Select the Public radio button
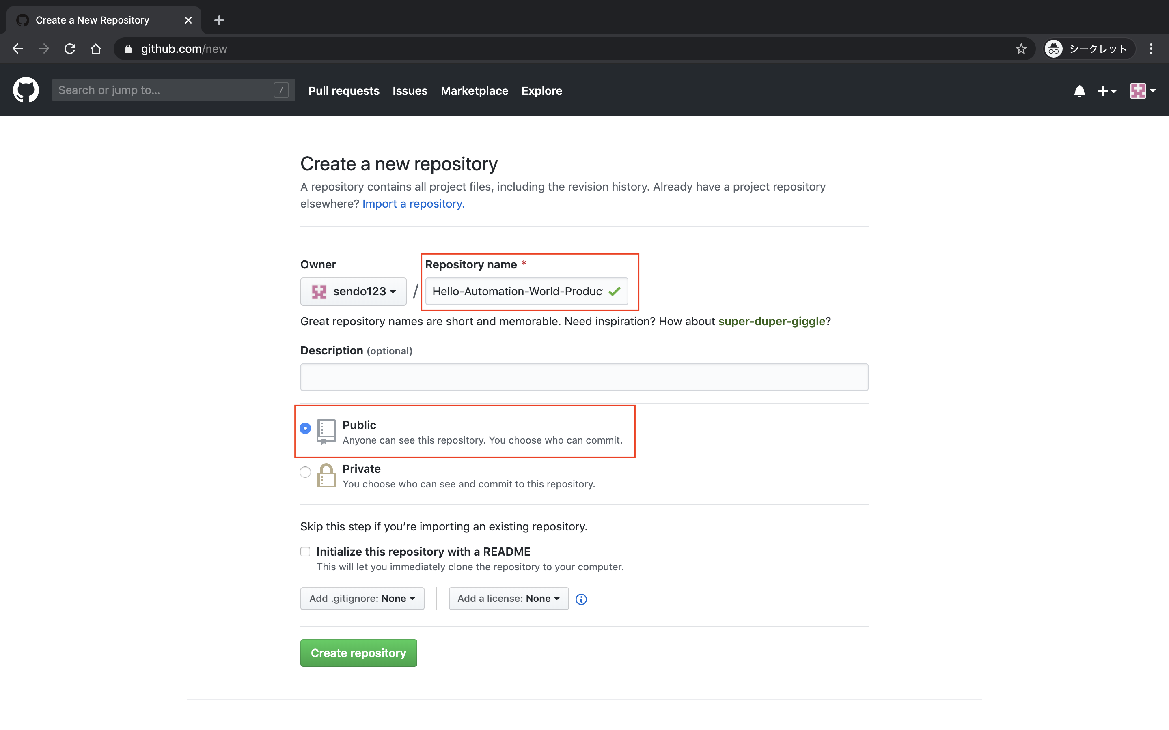1169x730 pixels. coord(305,428)
